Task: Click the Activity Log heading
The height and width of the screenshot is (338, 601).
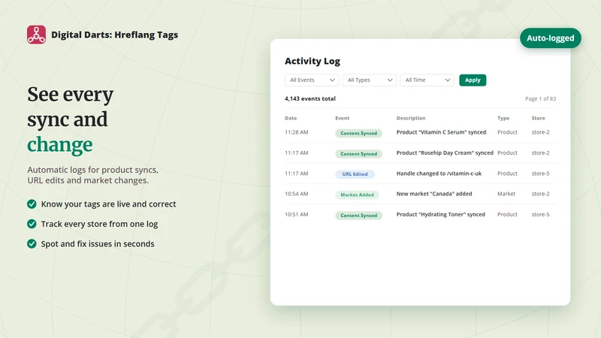Action: [x=313, y=62]
